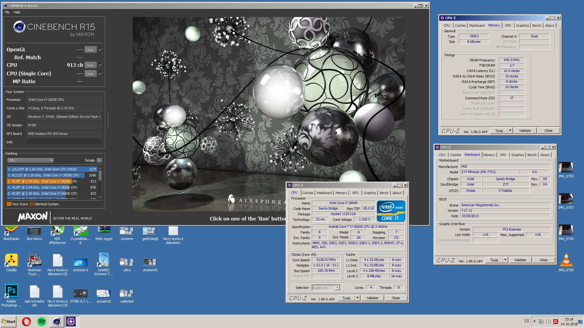
Task: Open MSI Afterburner desktop shortcut
Action: [x=57, y=235]
